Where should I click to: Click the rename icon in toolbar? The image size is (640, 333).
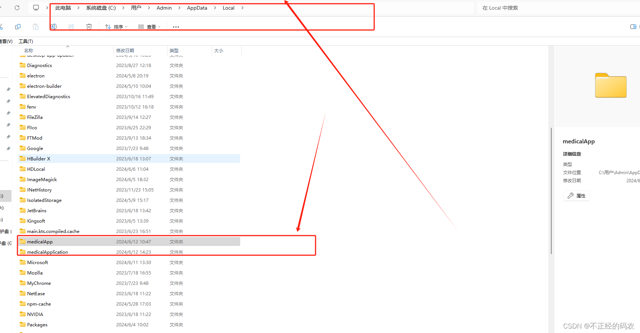pos(53,27)
